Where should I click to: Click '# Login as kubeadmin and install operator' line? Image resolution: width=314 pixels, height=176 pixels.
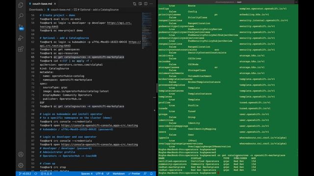coord(71,114)
